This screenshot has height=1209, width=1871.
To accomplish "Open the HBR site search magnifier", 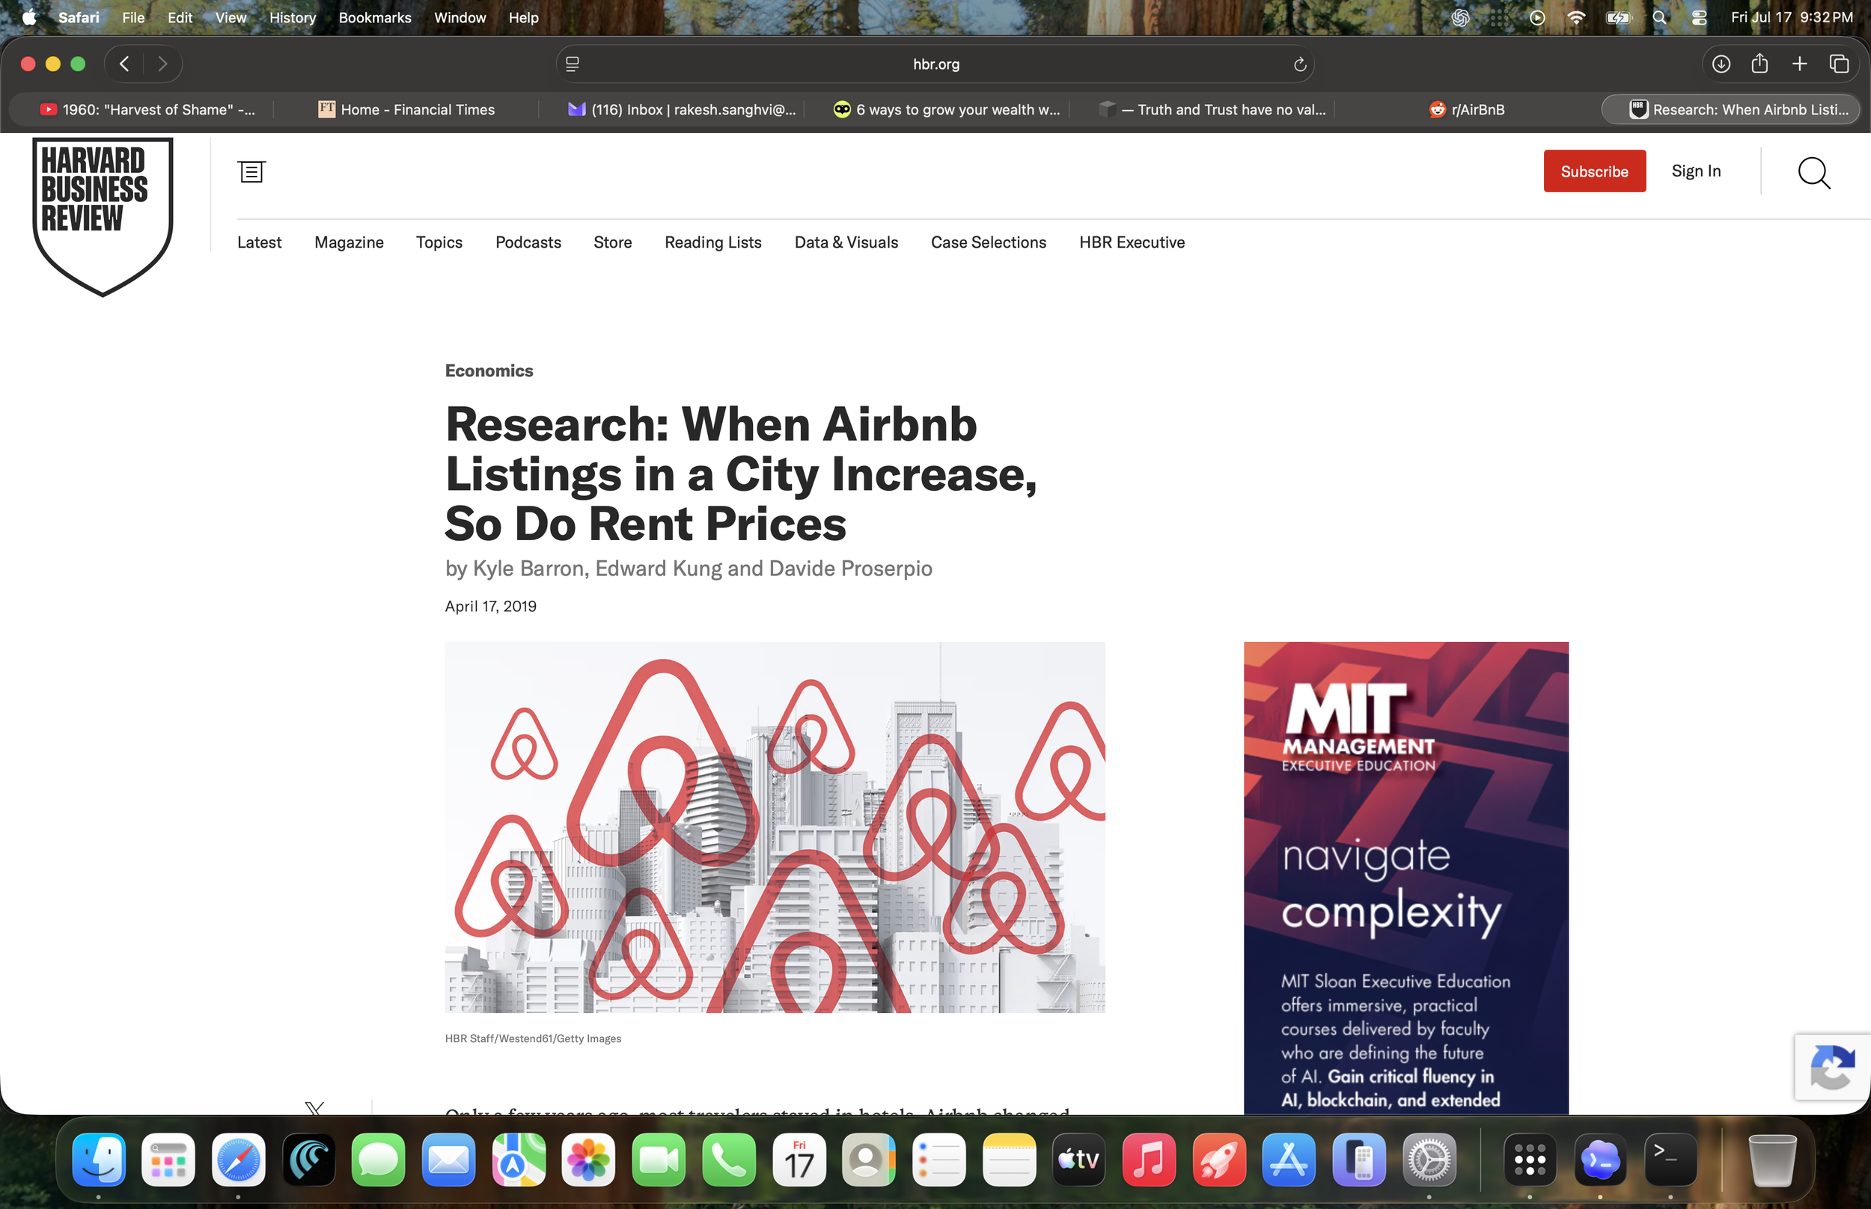I will click(x=1813, y=173).
